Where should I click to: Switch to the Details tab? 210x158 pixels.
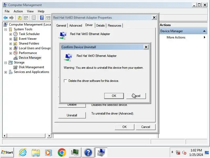pyautogui.click(x=101, y=26)
